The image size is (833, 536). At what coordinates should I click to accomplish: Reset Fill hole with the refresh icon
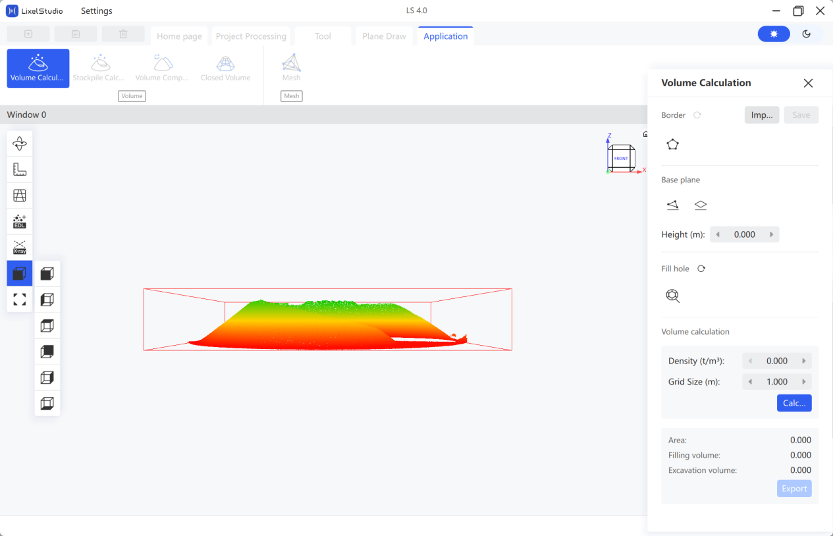(x=701, y=269)
